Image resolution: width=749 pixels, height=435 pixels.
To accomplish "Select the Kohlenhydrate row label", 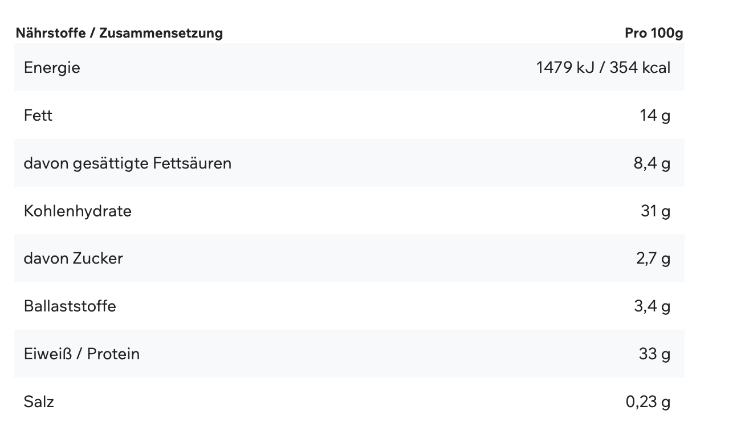I will pyautogui.click(x=78, y=211).
